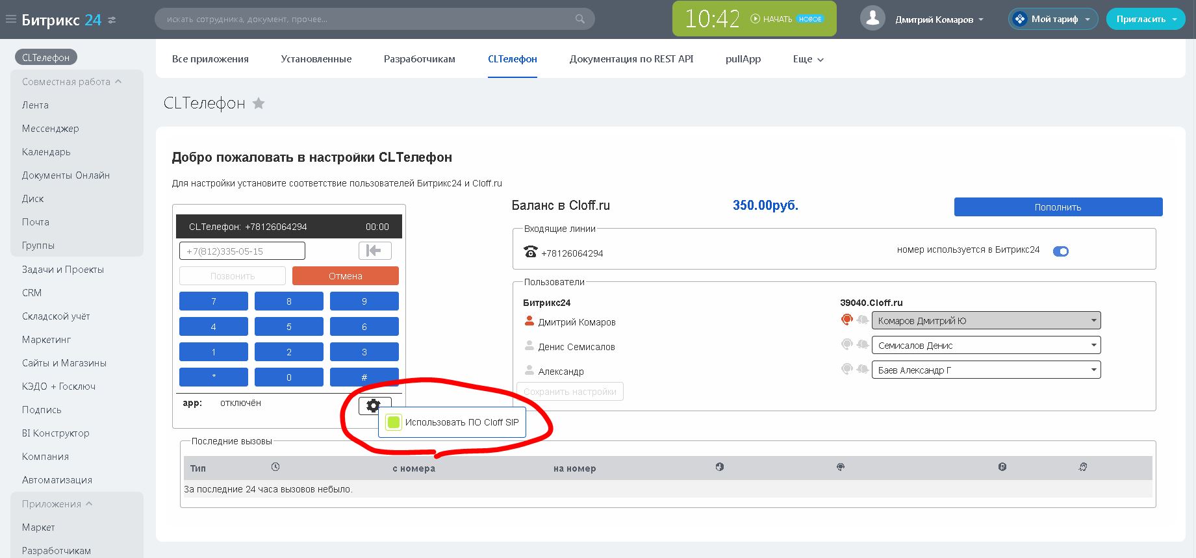
Task: Click the telephone icon beside +78126064294
Action: tap(531, 251)
